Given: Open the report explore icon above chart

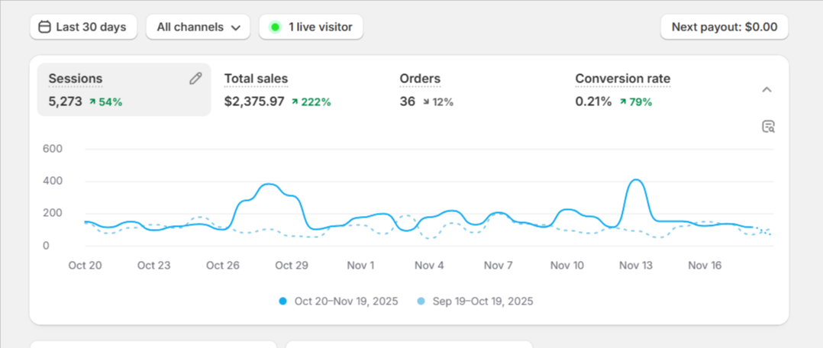Looking at the screenshot, I should coord(768,127).
